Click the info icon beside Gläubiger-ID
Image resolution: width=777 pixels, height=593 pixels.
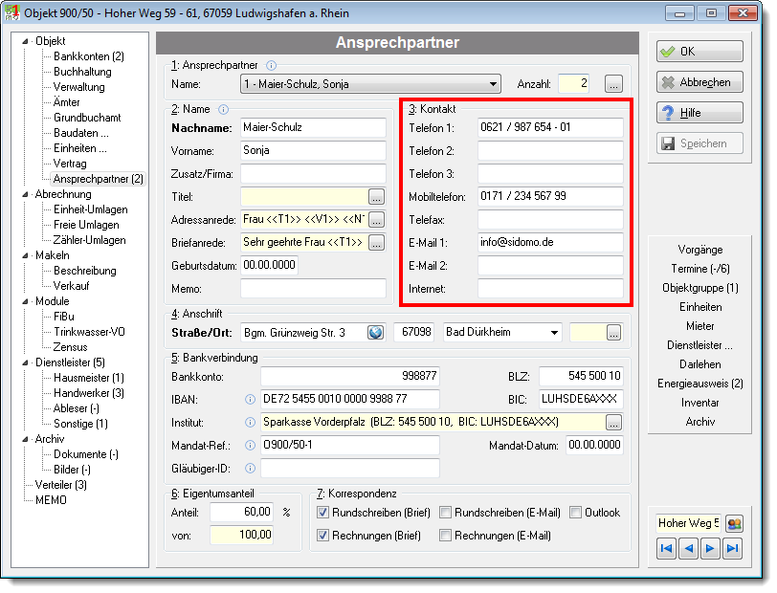tap(251, 468)
